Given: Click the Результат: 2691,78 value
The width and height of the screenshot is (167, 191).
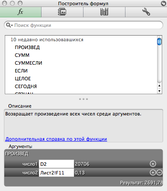Looking at the screenshot, I should pyautogui.click(x=141, y=183).
